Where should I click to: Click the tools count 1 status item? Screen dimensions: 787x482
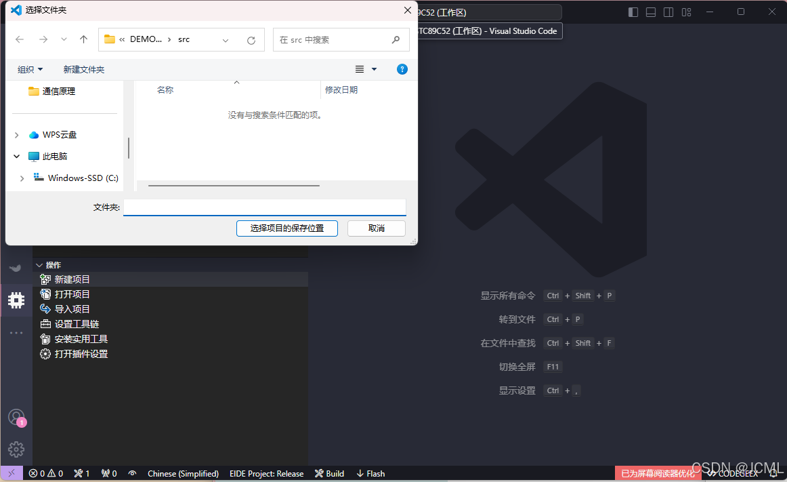click(82, 473)
